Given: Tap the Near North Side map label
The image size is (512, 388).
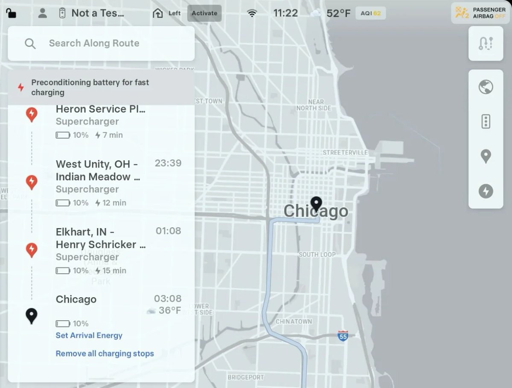Looking at the screenshot, I should point(314,105).
